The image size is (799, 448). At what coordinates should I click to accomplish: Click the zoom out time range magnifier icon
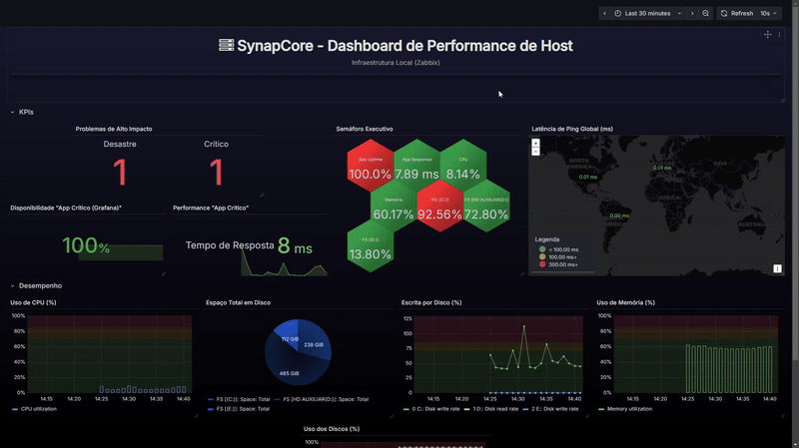click(706, 14)
